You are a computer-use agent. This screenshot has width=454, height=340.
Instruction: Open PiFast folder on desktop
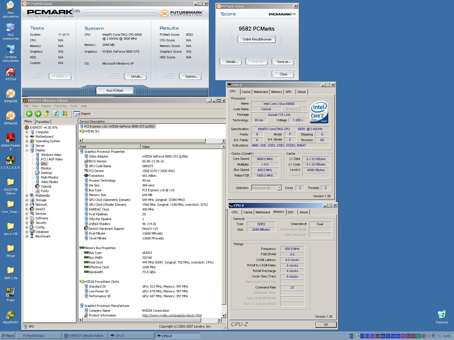pyautogui.click(x=10, y=251)
